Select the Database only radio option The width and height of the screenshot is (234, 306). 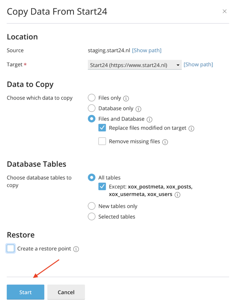91,108
